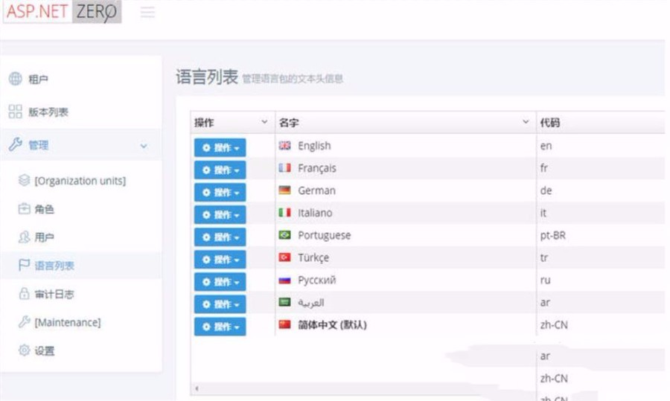Click the gear icon beside 设置

[x=24, y=350]
